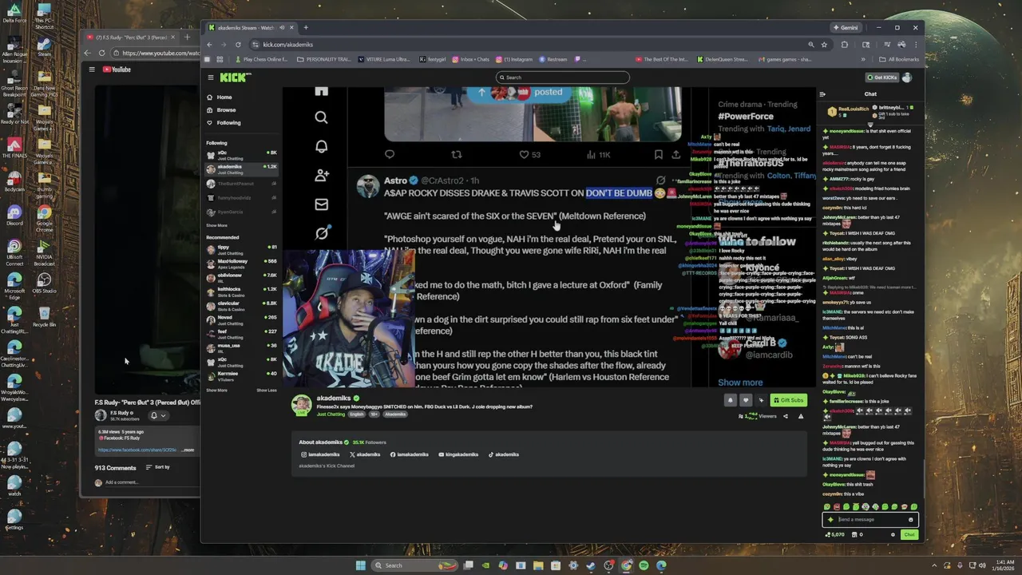1022x575 pixels.
Task: Open the Restream bookmark
Action: (x=553, y=59)
